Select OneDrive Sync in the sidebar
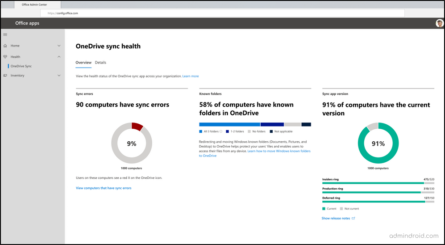This screenshot has height=245, width=445. (21, 66)
